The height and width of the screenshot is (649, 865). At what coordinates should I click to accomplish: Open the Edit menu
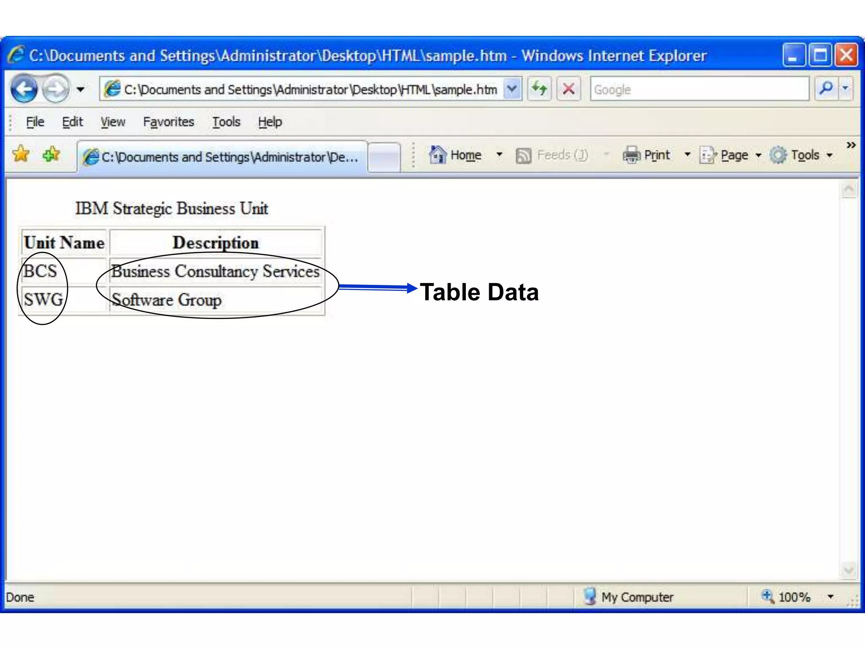click(x=72, y=122)
